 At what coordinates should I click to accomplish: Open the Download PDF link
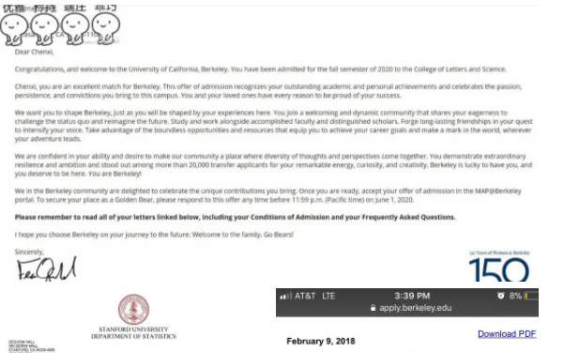[507, 334]
